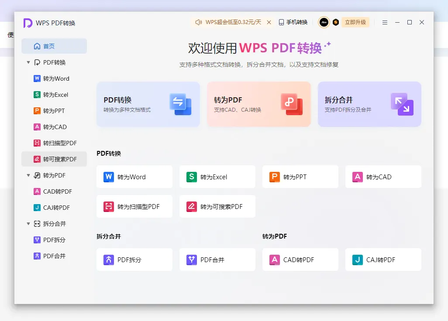Image resolution: width=448 pixels, height=321 pixels.
Task: Click 转为Excel tile in main panel
Action: point(217,177)
